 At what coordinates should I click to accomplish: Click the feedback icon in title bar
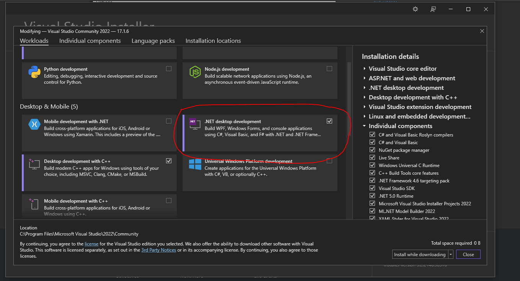point(433,9)
